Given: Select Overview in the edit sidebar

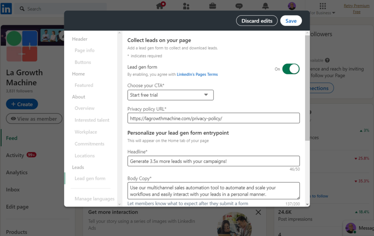Looking at the screenshot, I should tap(84, 108).
